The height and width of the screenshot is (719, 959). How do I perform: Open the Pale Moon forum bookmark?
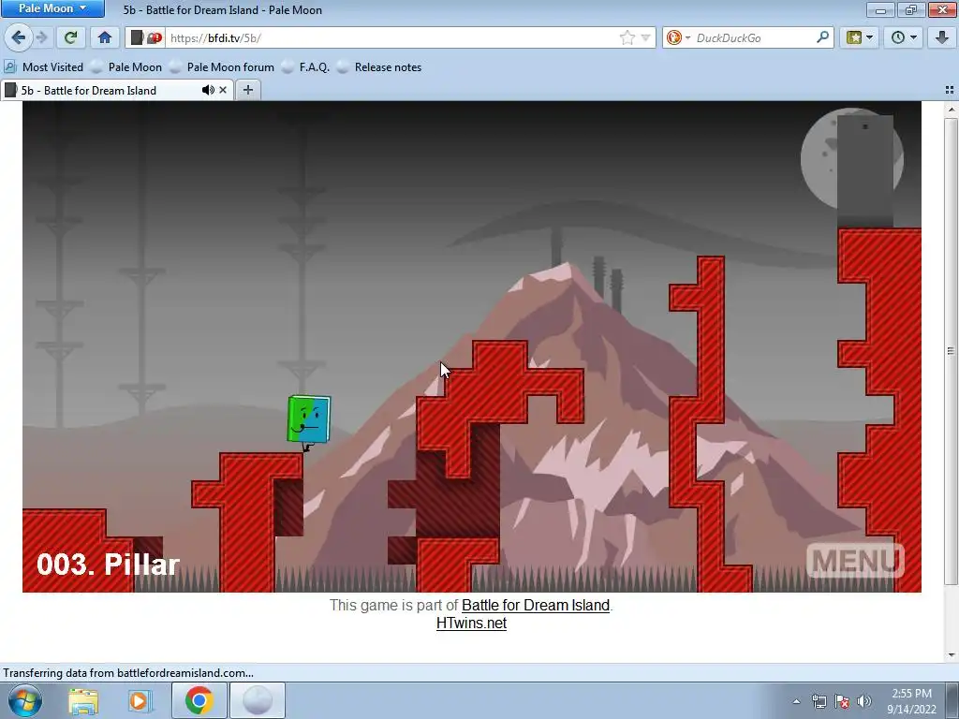(x=222, y=67)
